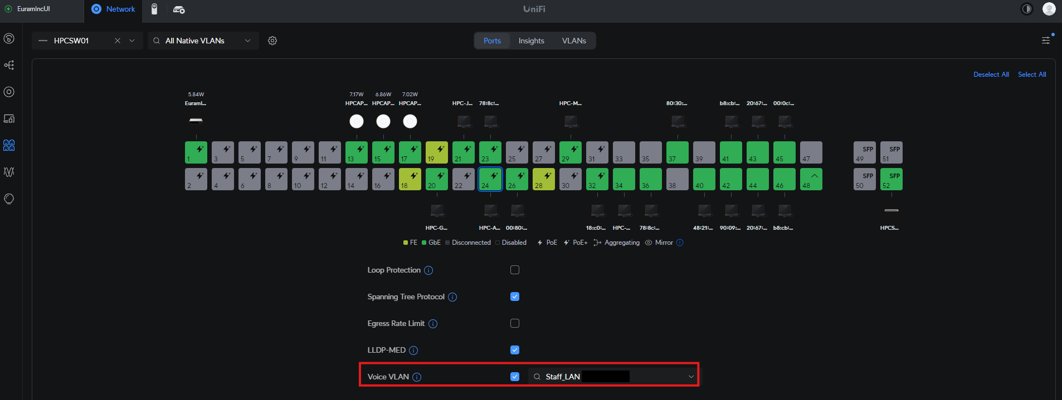Click the info icon beside Voice VLAN
Image resolution: width=1062 pixels, height=400 pixels.
coord(417,377)
